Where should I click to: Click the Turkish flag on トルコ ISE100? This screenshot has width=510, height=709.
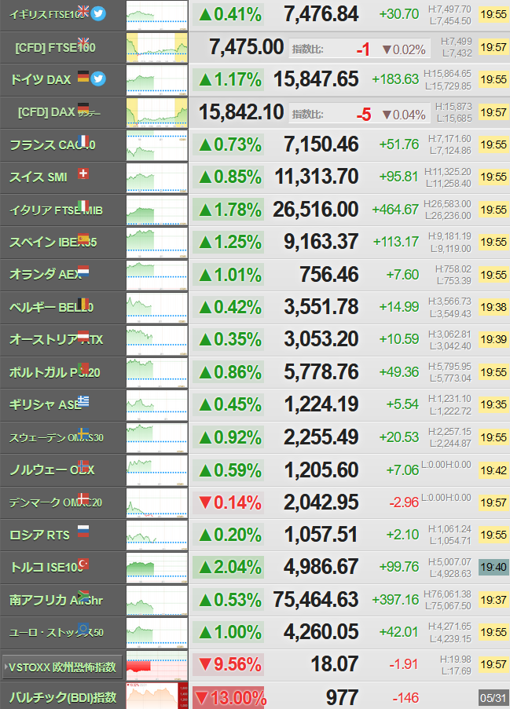pos(83,564)
